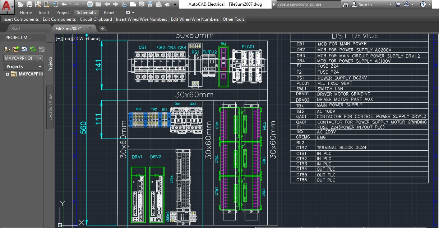Click the Save As icon
The width and height of the screenshot is (439, 228).
[x=38, y=4]
